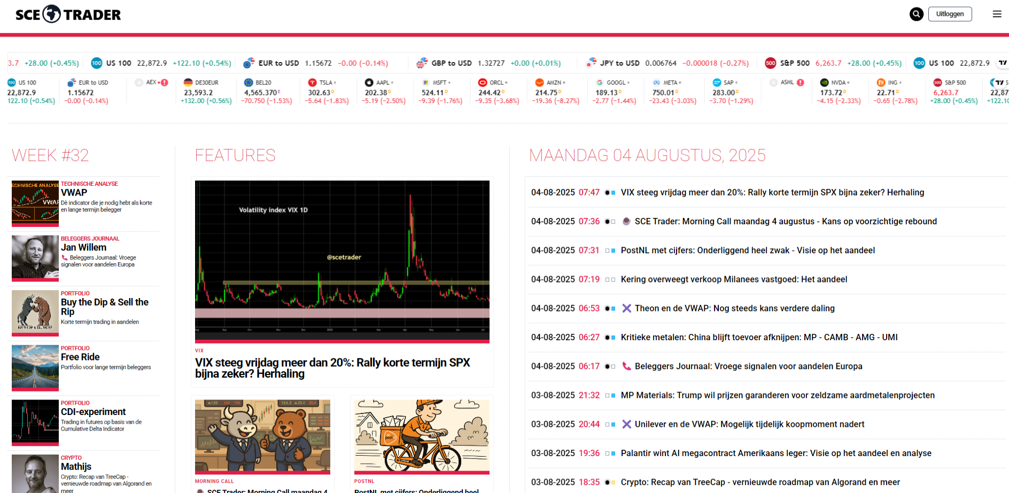This screenshot has width=1009, height=493.
Task: Open the ING logo quote
Action: tap(881, 82)
